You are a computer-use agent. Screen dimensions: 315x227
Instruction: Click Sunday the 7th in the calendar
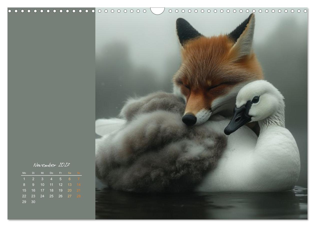click(78, 179)
